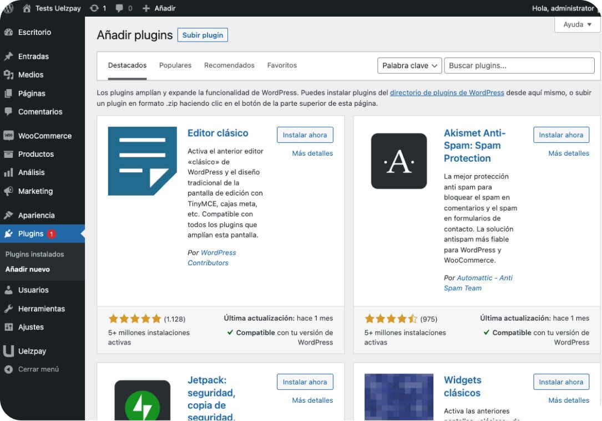Open Plugins instalados submenu item
The width and height of the screenshot is (602, 421).
click(x=34, y=254)
